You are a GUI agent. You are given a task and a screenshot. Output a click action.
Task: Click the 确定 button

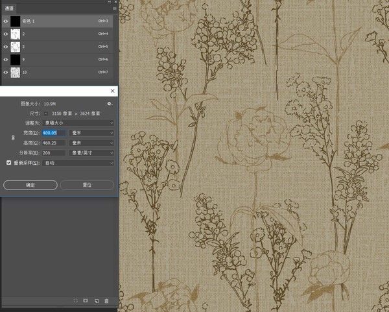30,185
